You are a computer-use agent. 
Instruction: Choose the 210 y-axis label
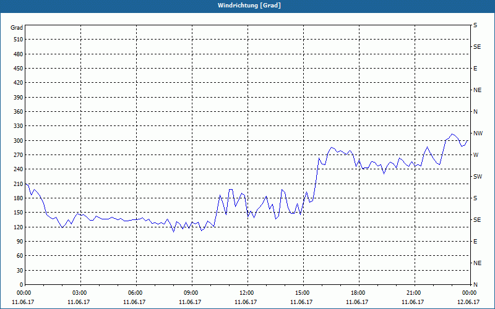[19, 184]
